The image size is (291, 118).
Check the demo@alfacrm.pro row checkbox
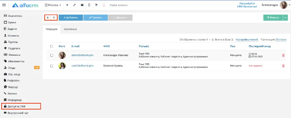pyautogui.click(x=52, y=55)
